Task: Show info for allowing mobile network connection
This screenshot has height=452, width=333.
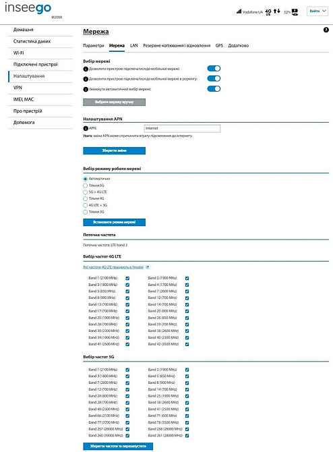Action: pyautogui.click(x=86, y=69)
